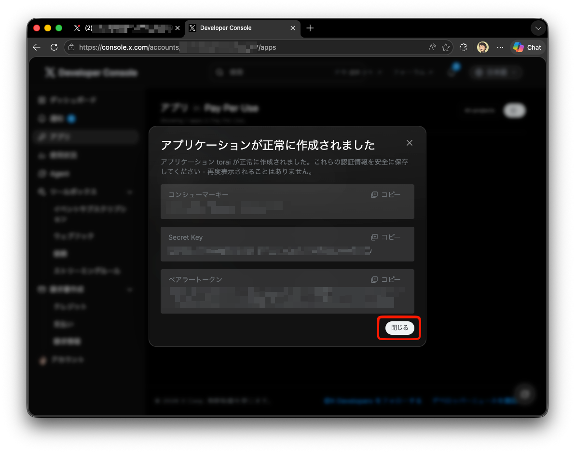Screen dimensions: 575x453
Task: Reload the current page
Action: click(x=54, y=47)
